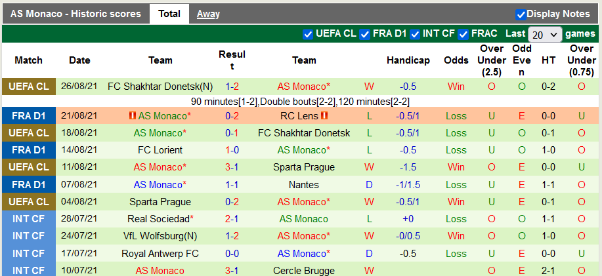Open FC Shakhtar Donetsk(N) team link

(x=160, y=87)
